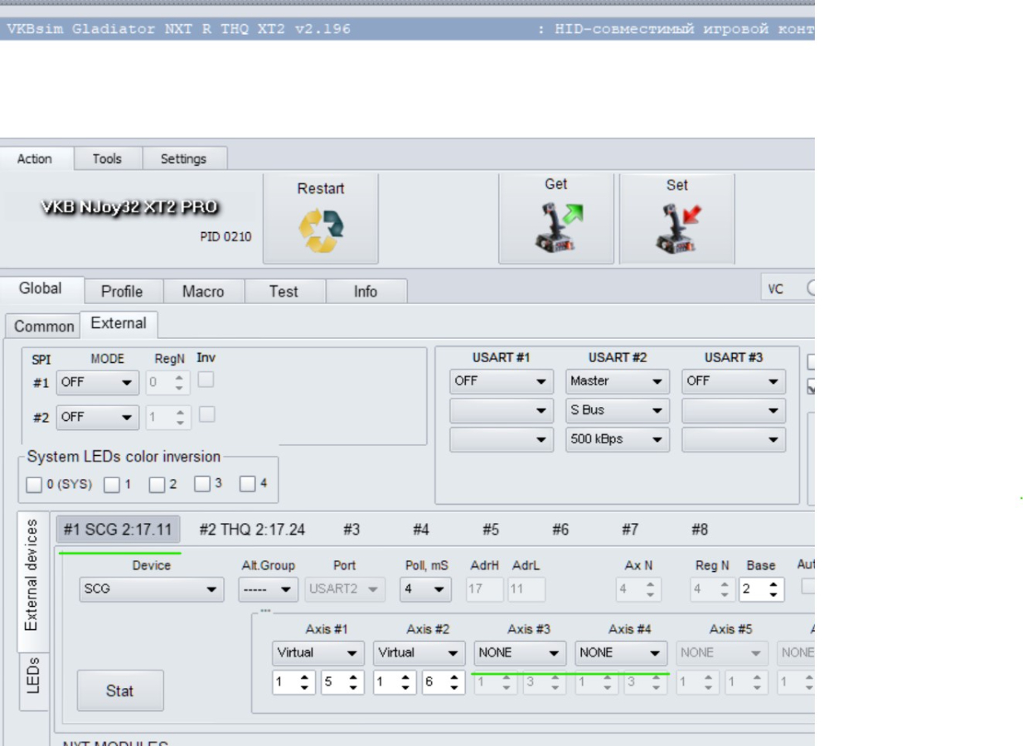This screenshot has height=746, width=1023.
Task: Click the Axis #1 stepper showing 5
Action: click(x=342, y=684)
